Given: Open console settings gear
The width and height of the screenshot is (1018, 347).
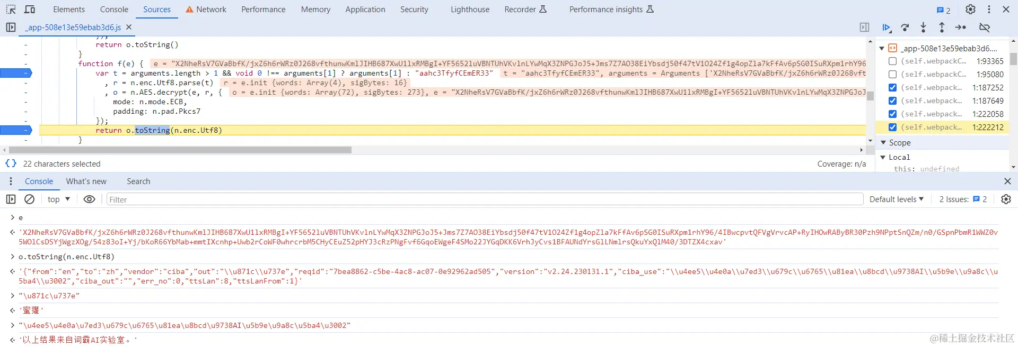Looking at the screenshot, I should [1006, 199].
